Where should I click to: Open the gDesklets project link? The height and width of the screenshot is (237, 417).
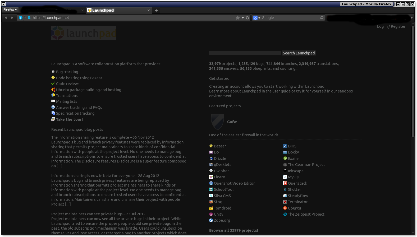pyautogui.click(x=223, y=165)
